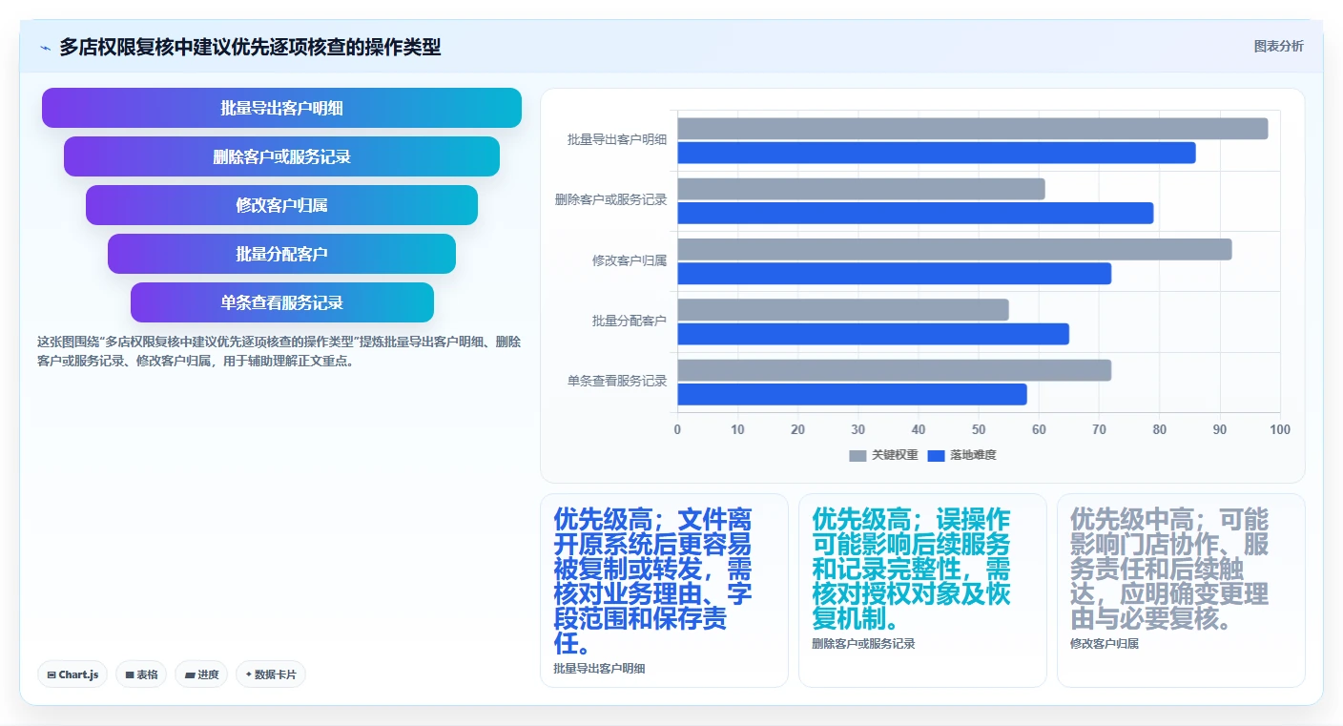
Task: Click the gray 关键权重 legend swatch
Action: coord(857,455)
